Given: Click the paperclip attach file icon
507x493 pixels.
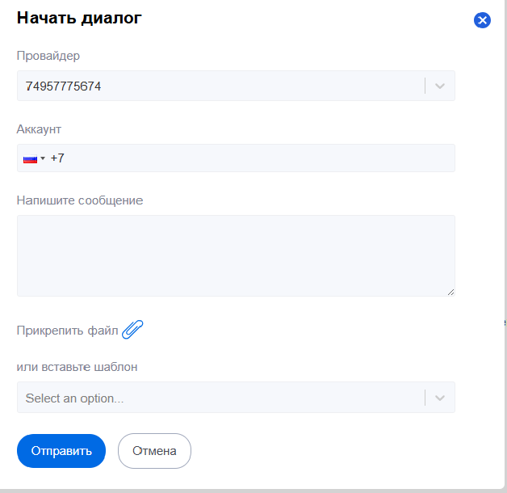Looking at the screenshot, I should click(132, 330).
